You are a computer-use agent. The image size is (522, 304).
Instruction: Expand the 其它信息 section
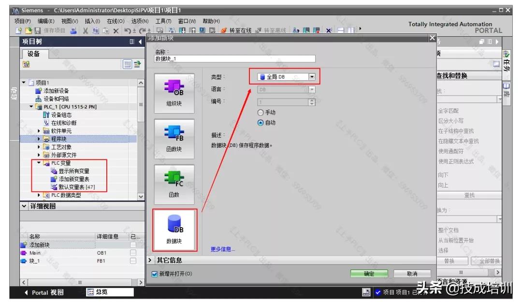[x=150, y=260]
